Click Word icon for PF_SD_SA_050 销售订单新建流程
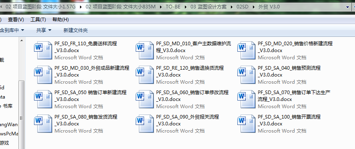This screenshot has height=149, width=355. click(43, 99)
